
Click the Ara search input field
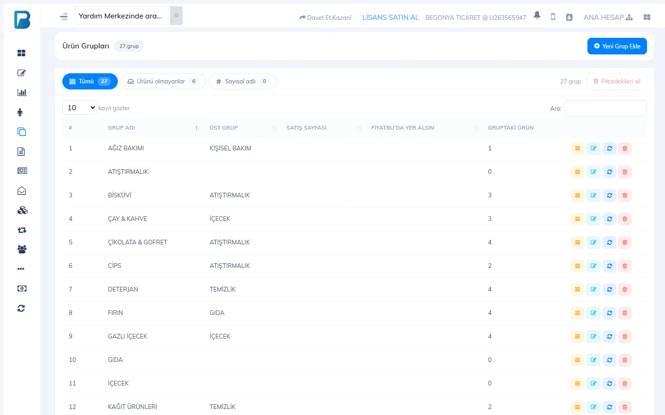click(x=605, y=108)
